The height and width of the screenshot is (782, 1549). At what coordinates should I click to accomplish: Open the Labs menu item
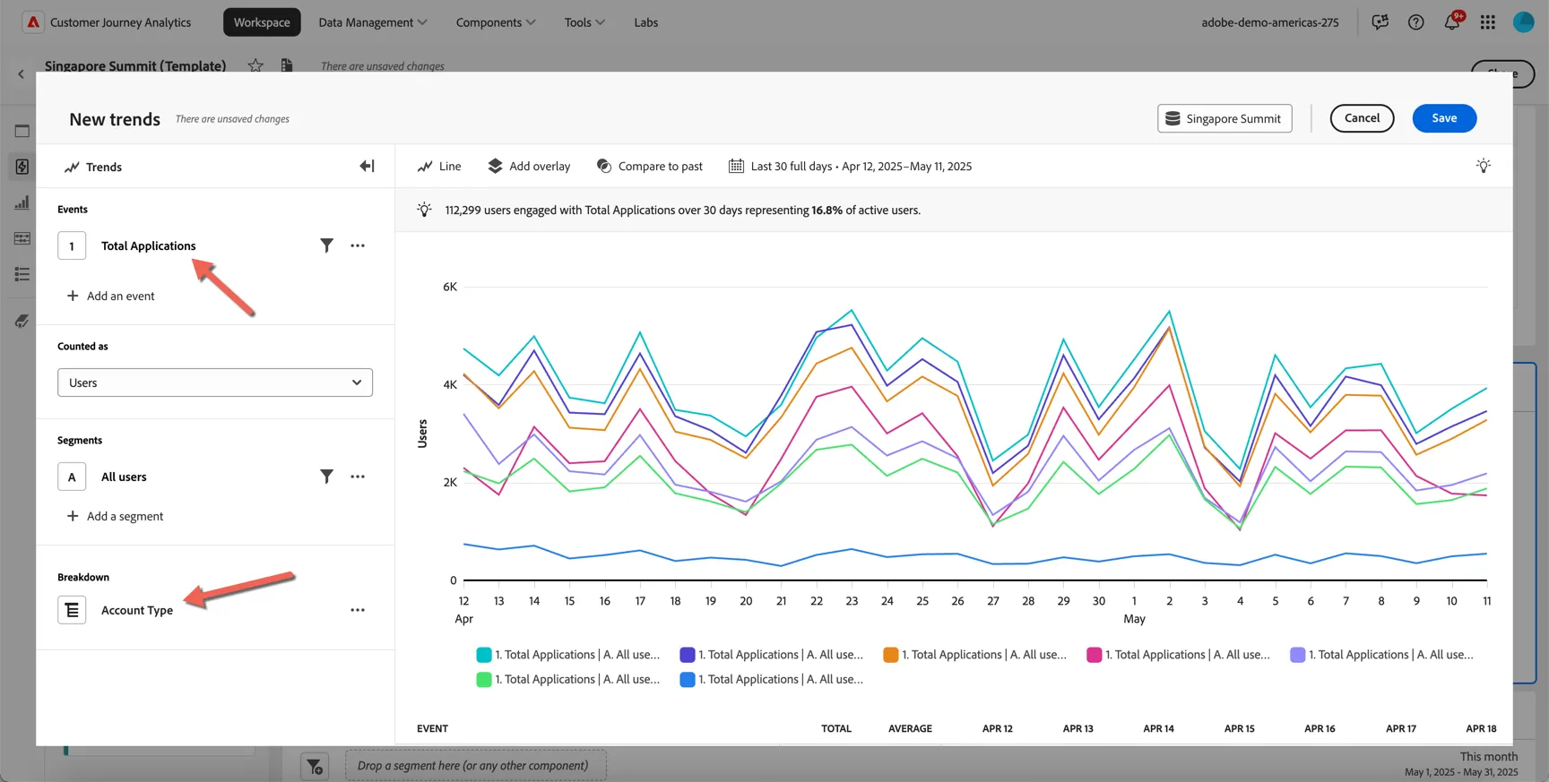point(646,22)
